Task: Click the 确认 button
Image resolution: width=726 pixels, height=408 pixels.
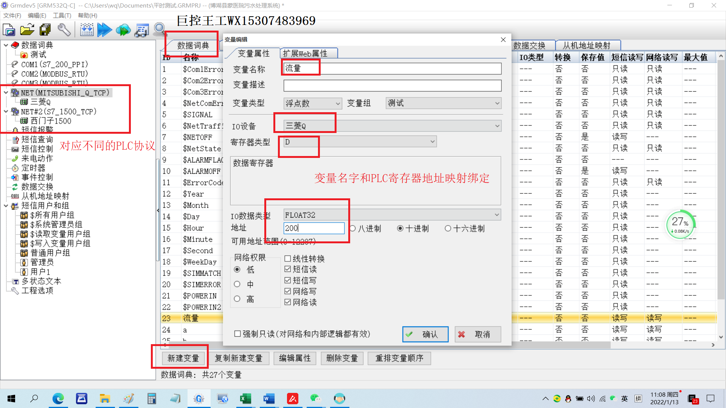Action: [425, 334]
